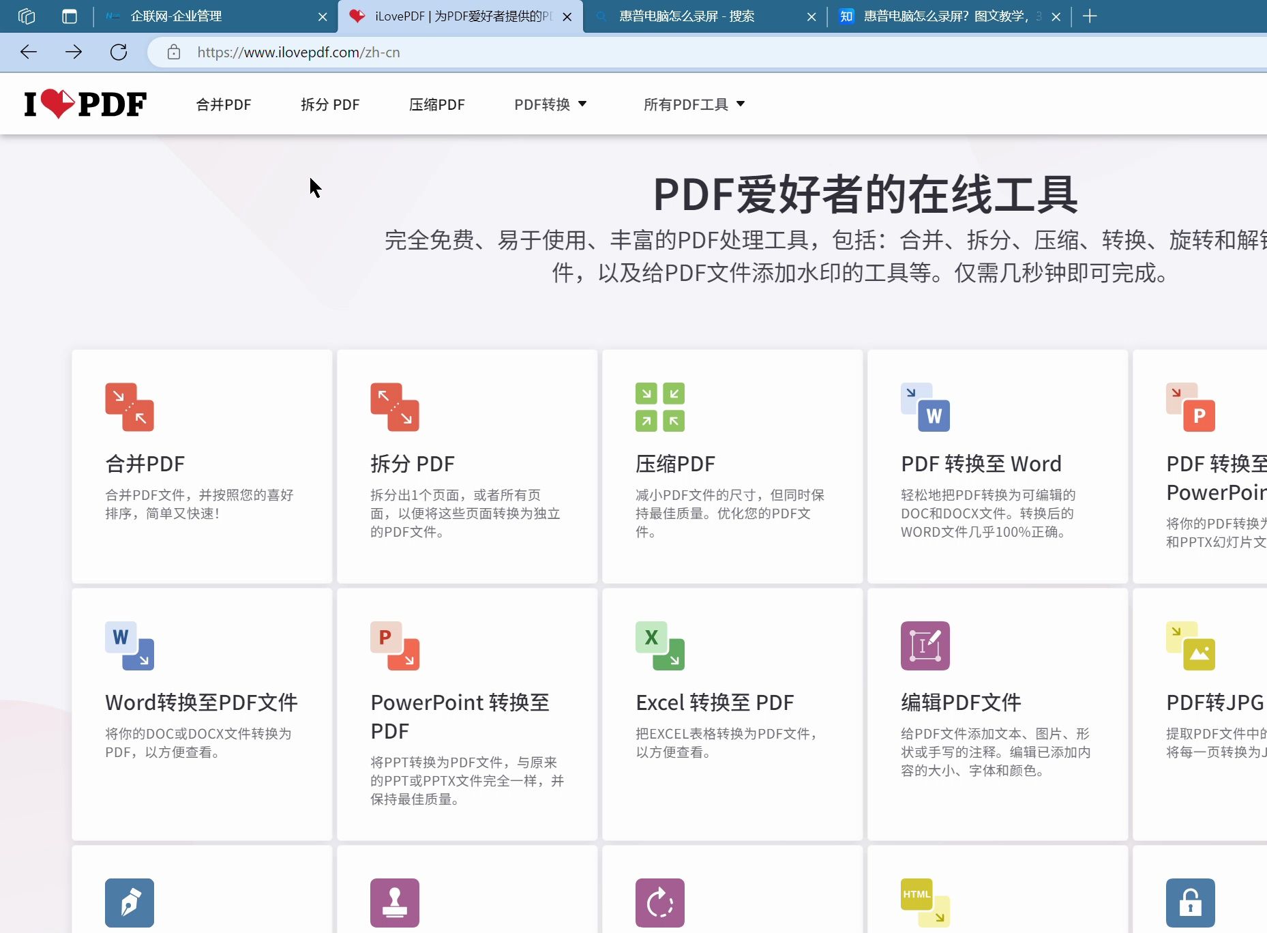Viewport: 1267px width, 933px height.
Task: Expand the PDF转换 dropdown menu
Action: point(550,104)
